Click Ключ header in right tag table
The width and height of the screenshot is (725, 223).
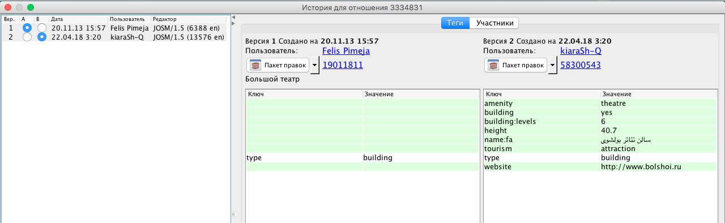click(542, 94)
